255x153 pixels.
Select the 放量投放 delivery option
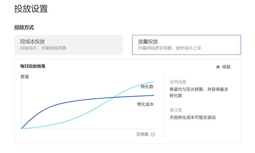pos(186,45)
